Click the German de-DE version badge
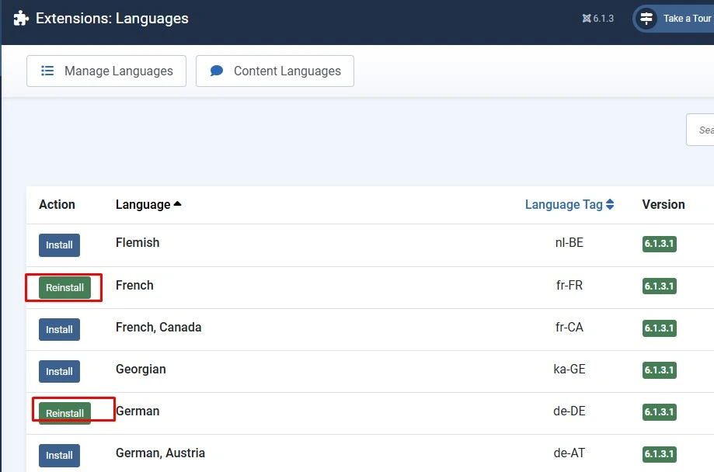 tap(660, 412)
